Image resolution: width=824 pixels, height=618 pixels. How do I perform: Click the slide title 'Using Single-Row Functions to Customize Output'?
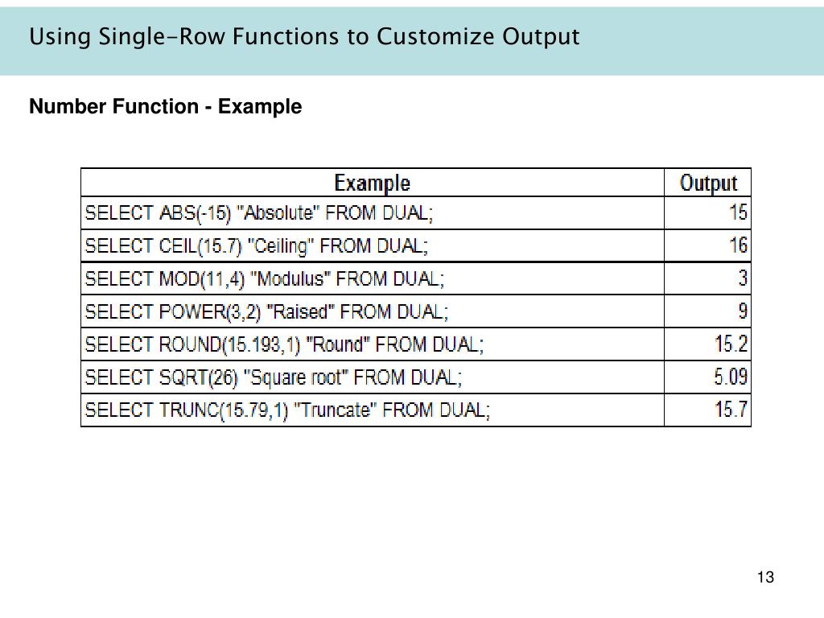(304, 37)
